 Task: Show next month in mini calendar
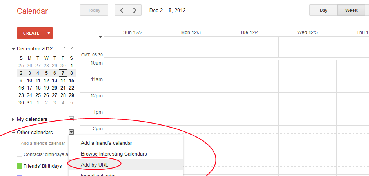pos(72,48)
